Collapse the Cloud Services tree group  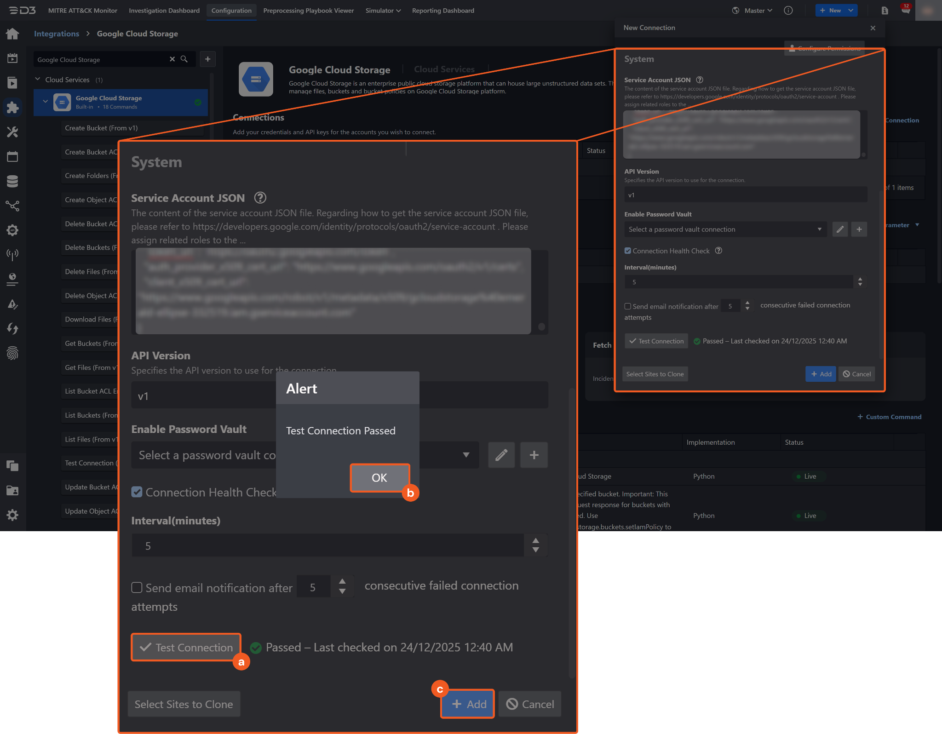(x=38, y=80)
